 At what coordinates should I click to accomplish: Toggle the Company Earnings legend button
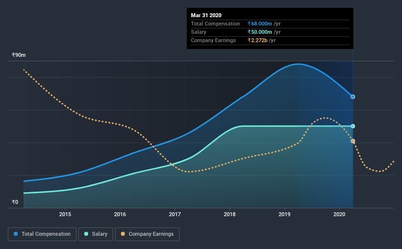click(x=147, y=234)
